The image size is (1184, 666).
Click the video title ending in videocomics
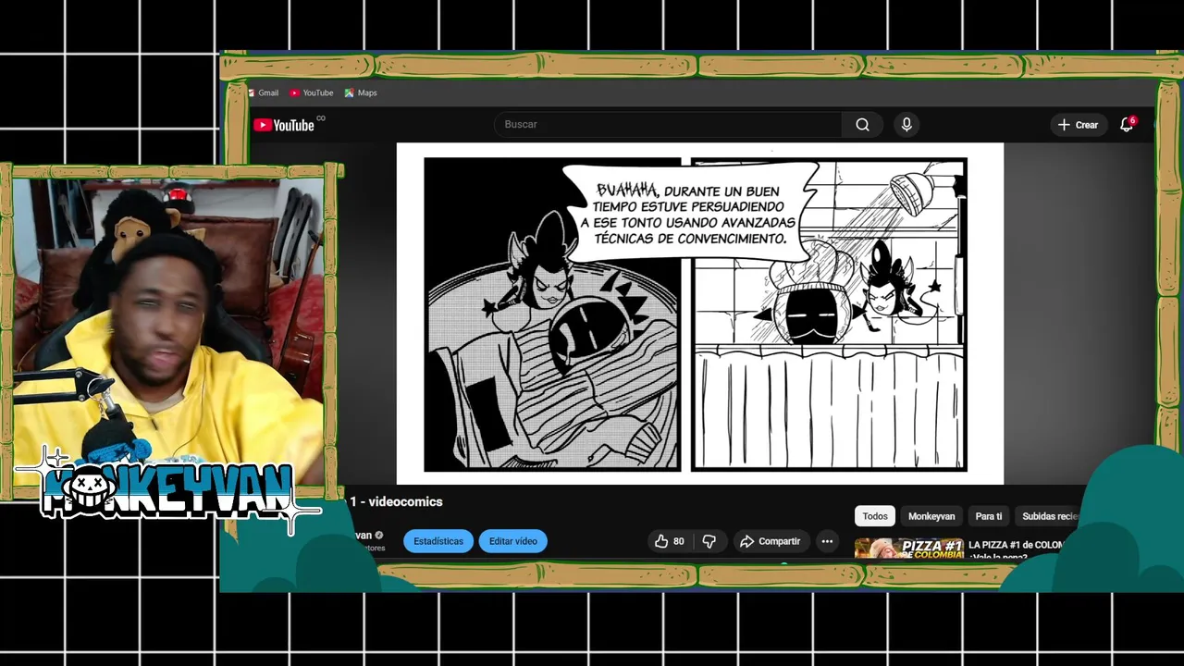[396, 501]
